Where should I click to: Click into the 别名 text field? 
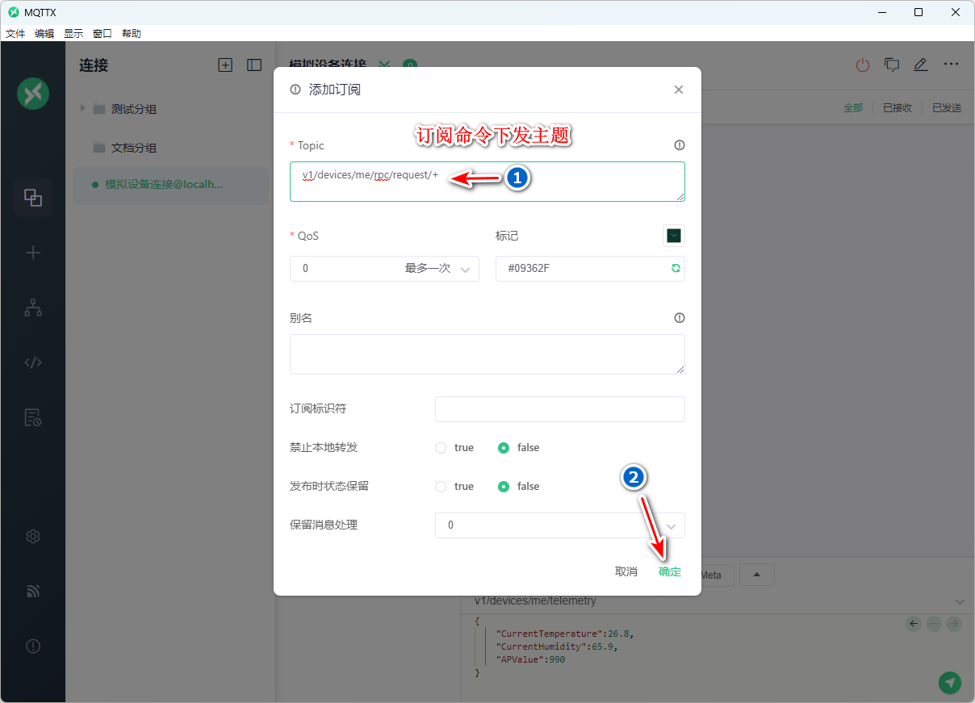point(487,354)
